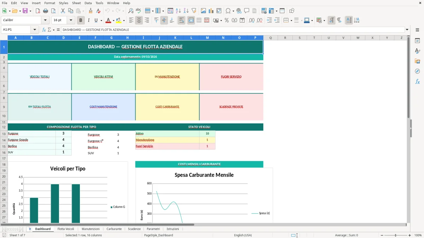Click the Export as PDF icon
The image size is (424, 238).
click(x=38, y=11)
